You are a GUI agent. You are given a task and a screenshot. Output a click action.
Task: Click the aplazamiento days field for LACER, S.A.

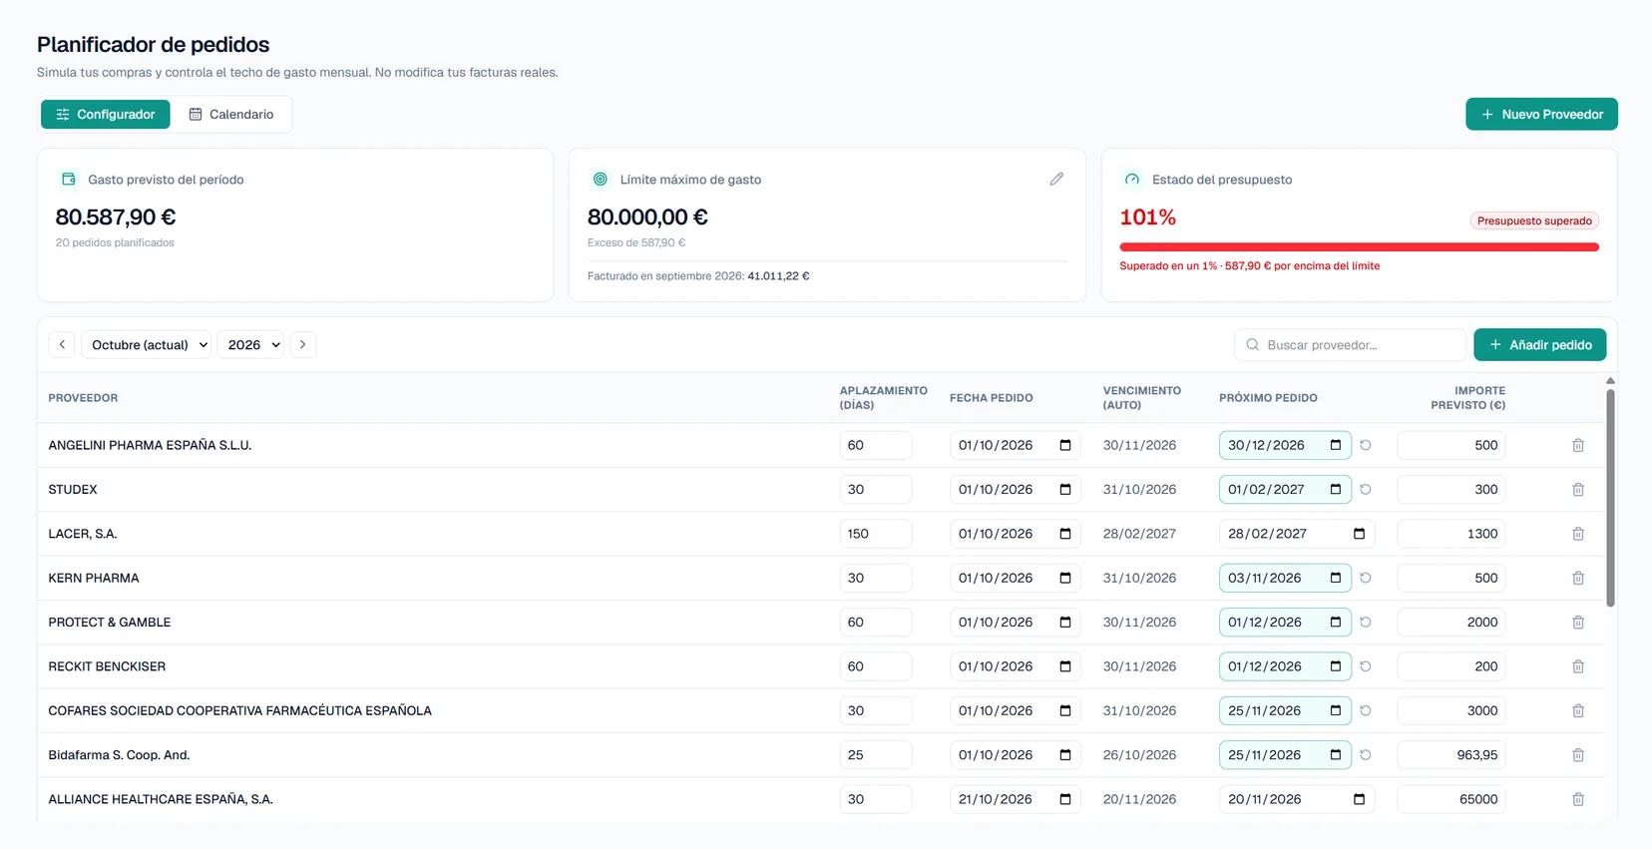[x=876, y=534]
